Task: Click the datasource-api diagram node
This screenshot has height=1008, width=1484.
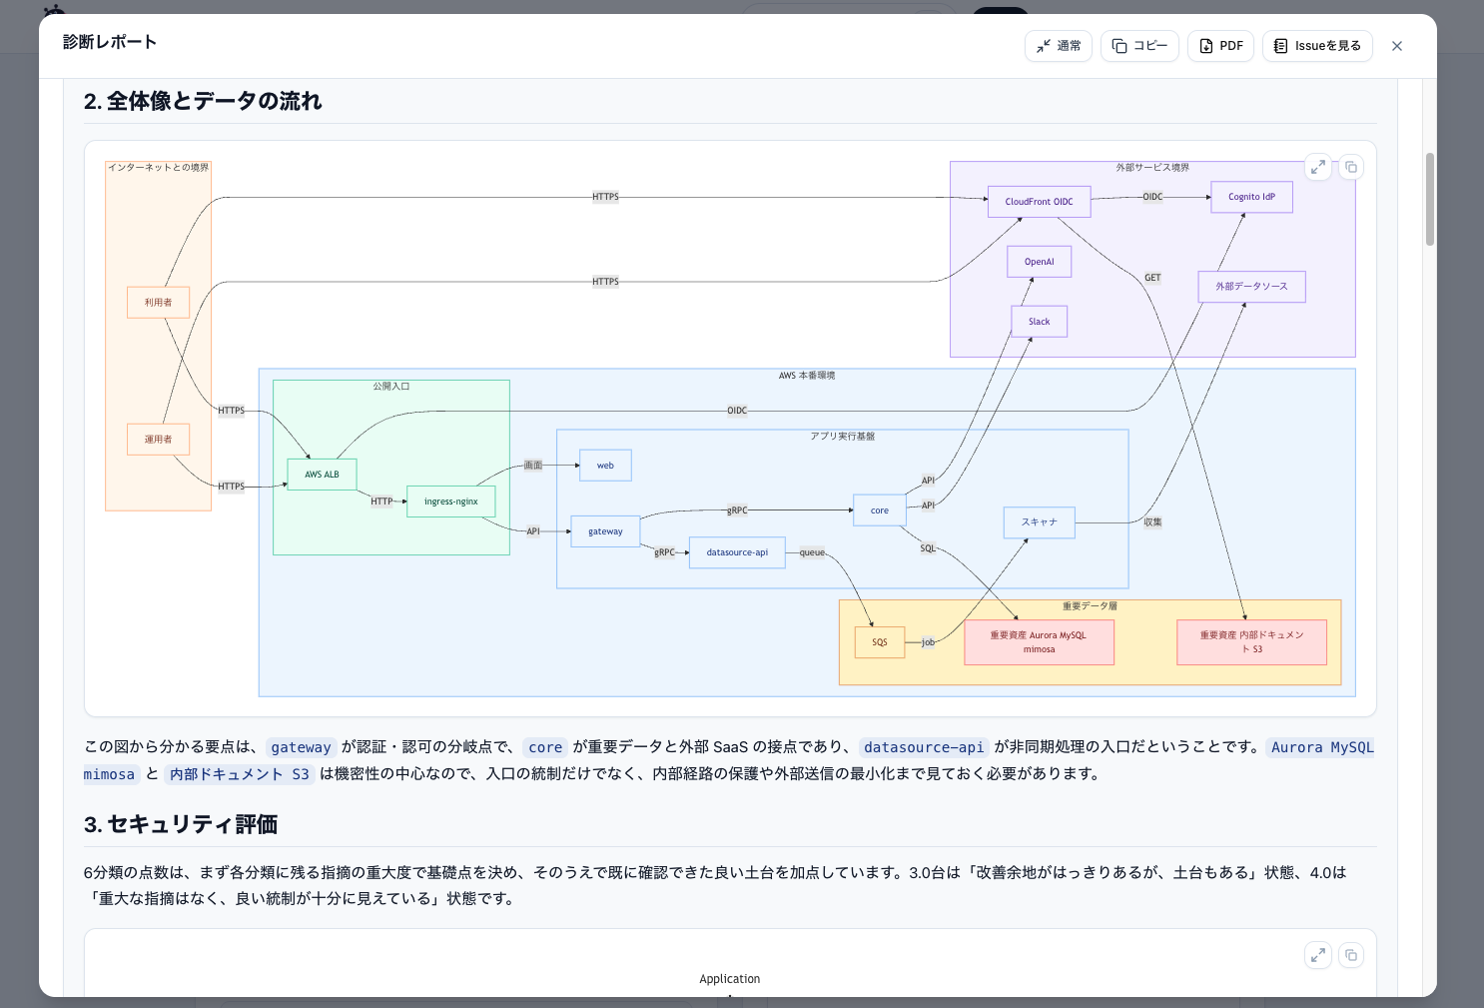Action: tap(737, 552)
